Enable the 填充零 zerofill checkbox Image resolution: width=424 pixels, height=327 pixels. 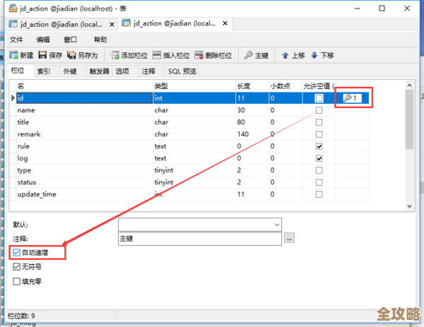pyautogui.click(x=17, y=281)
